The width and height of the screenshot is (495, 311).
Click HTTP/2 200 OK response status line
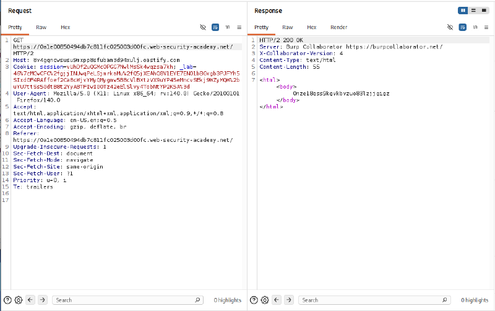[281, 40]
